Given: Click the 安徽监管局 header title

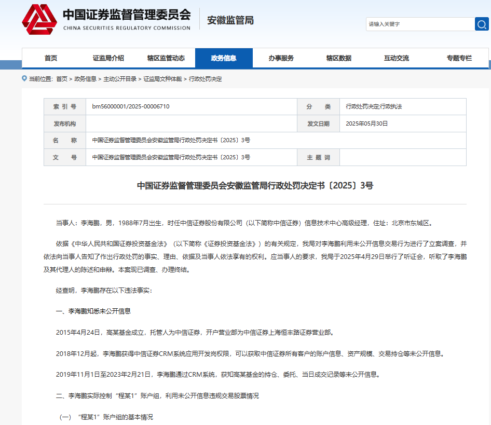Looking at the screenshot, I should (x=230, y=21).
